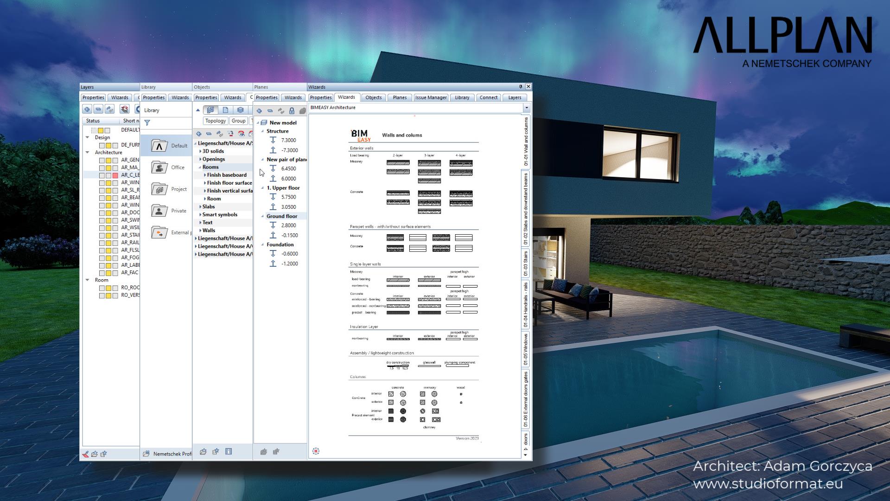Click expand-all icon in Planes toolbar
This screenshot has width=890, height=501.
click(259, 111)
